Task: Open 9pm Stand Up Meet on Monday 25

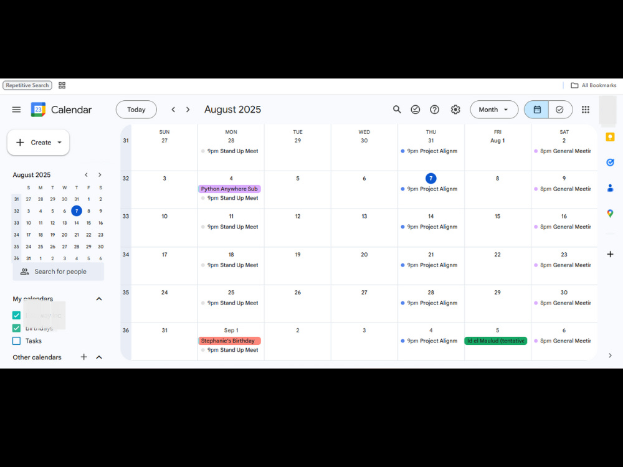Action: coord(230,303)
